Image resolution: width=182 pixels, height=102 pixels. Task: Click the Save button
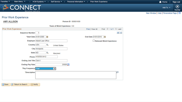coord(6,84)
